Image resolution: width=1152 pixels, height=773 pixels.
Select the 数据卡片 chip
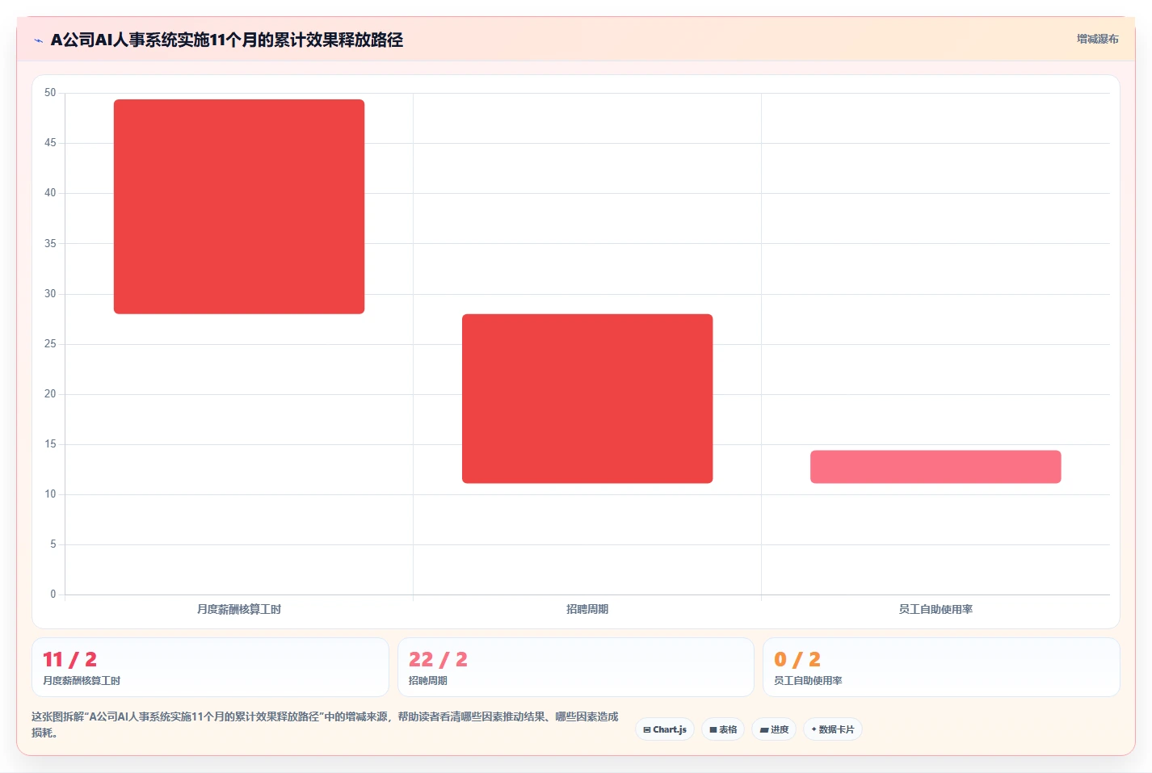click(x=833, y=729)
